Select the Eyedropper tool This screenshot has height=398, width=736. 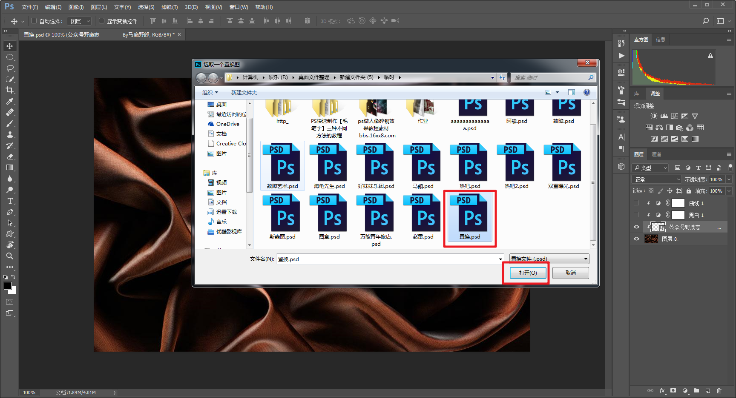[x=9, y=101]
